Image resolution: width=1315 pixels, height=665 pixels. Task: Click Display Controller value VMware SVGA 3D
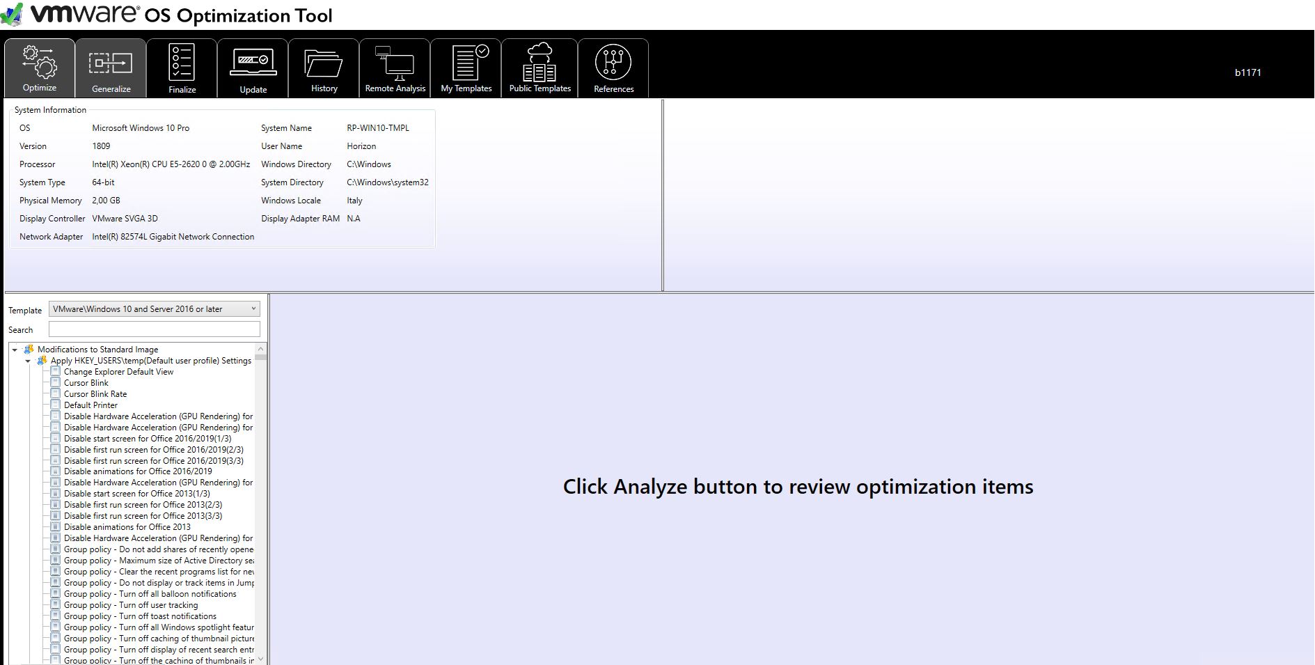point(125,218)
